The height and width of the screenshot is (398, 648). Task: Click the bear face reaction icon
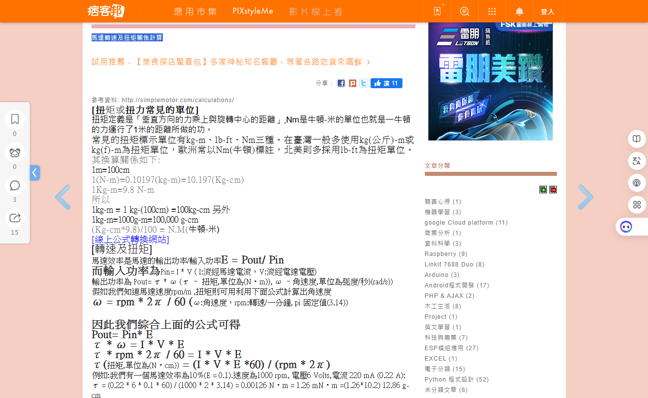coord(15,152)
